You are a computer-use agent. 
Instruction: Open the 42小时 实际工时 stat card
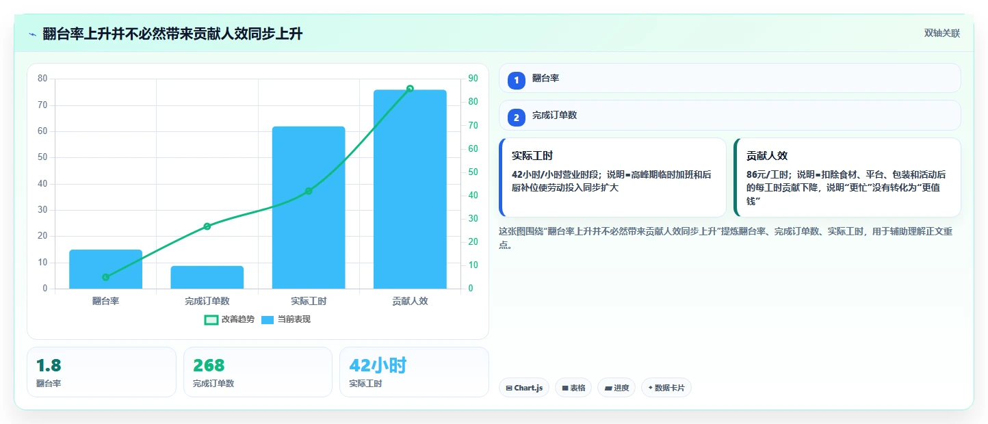click(x=414, y=372)
